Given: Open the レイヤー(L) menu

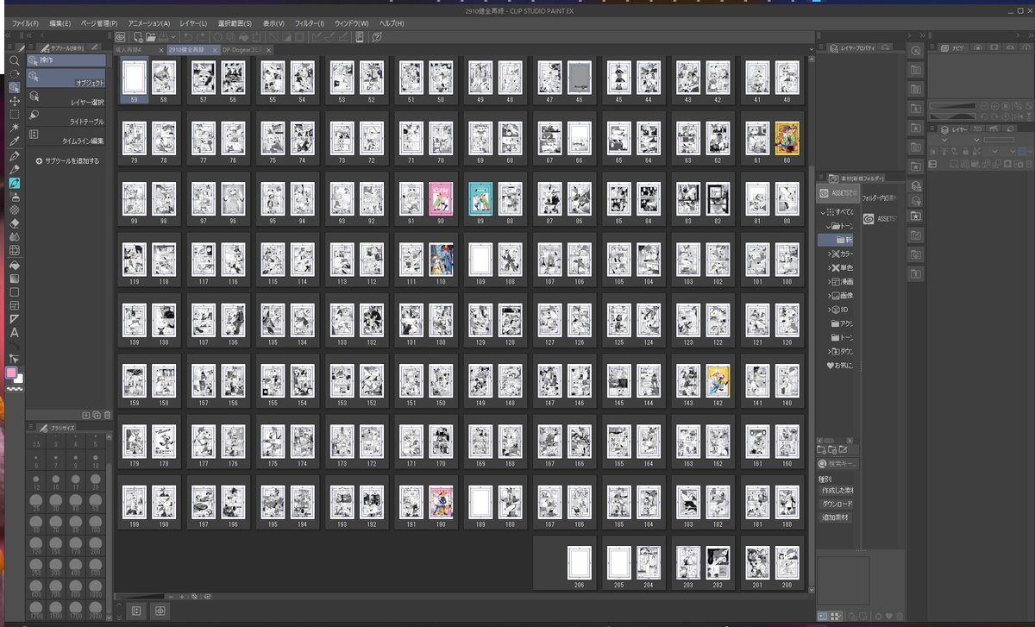Looking at the screenshot, I should [192, 22].
